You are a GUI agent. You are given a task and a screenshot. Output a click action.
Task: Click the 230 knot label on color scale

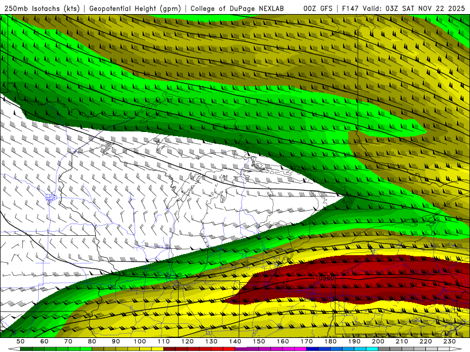point(450,341)
